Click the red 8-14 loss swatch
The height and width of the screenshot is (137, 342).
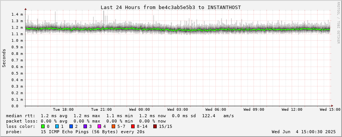(133, 126)
